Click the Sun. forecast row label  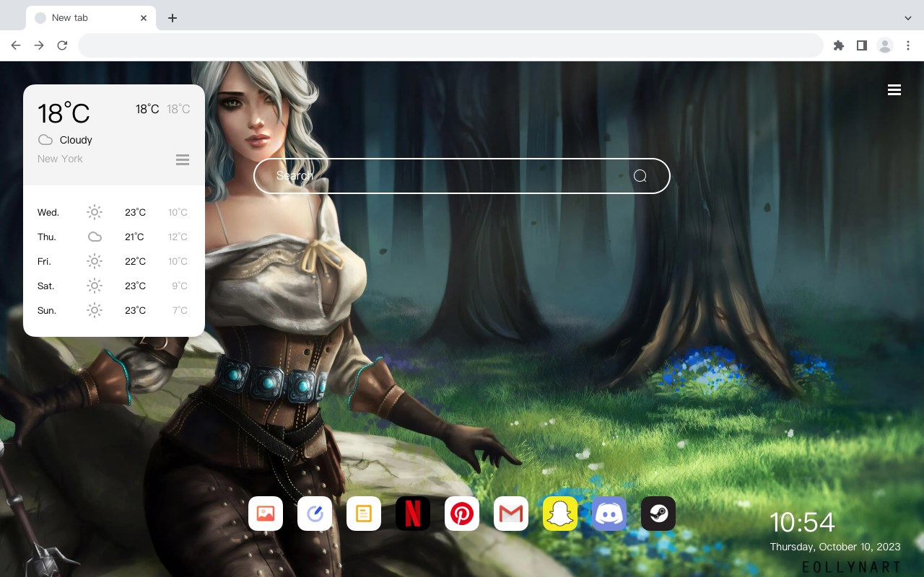tap(47, 311)
